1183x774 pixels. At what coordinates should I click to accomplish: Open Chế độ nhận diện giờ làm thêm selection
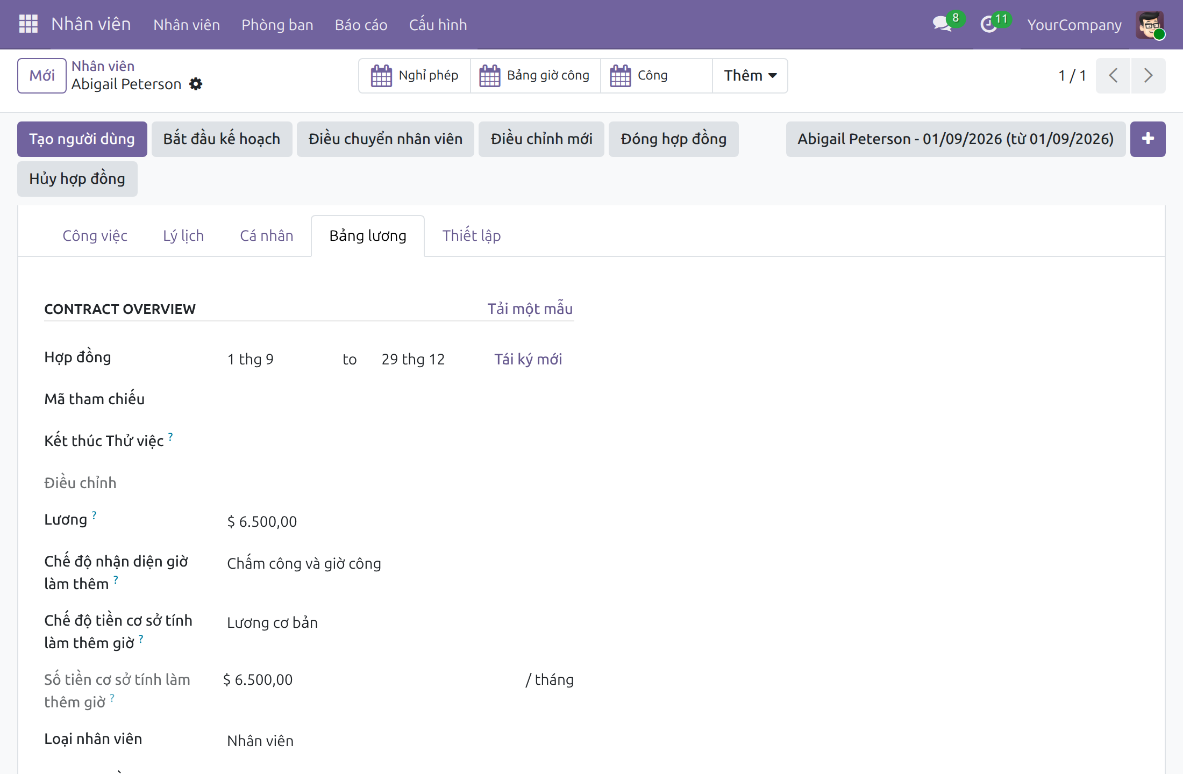400,564
